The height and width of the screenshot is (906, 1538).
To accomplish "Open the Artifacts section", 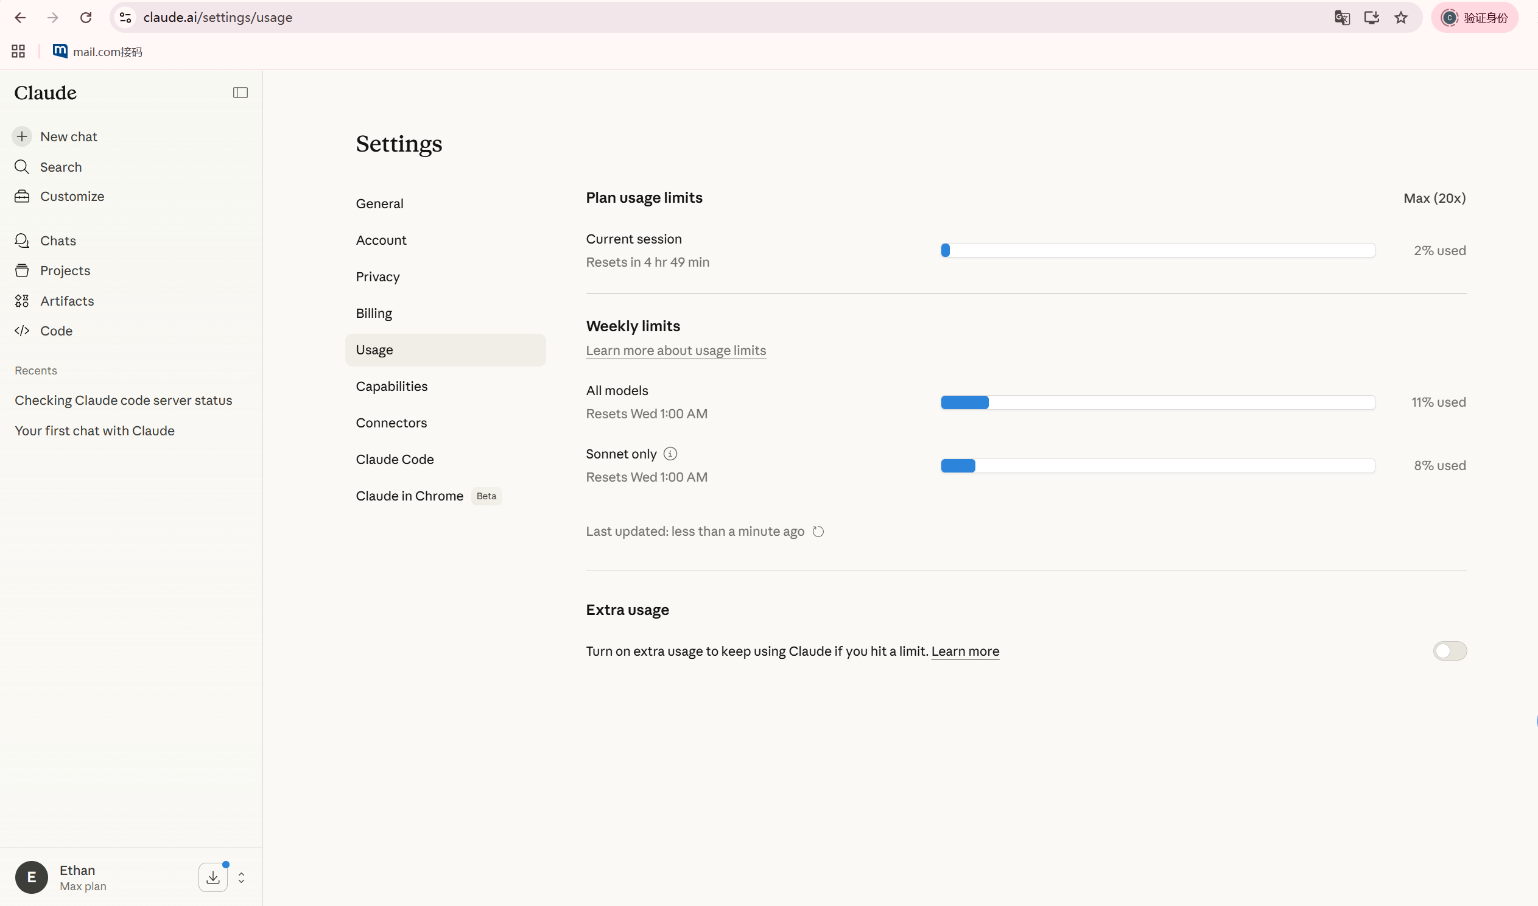I will click(66, 301).
